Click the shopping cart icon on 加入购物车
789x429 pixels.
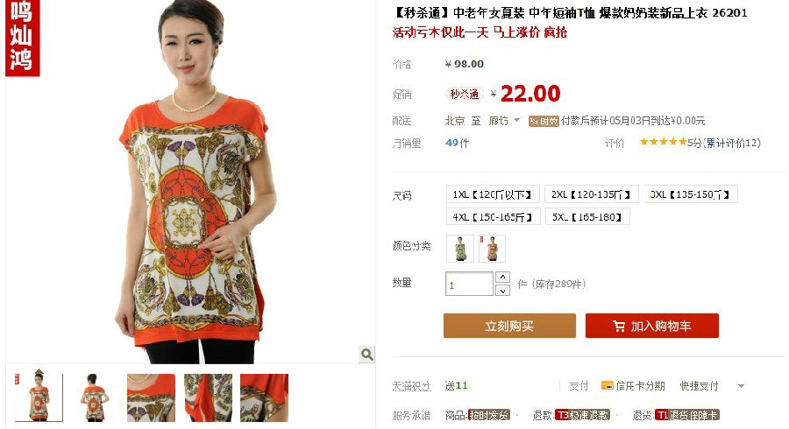coord(619,326)
